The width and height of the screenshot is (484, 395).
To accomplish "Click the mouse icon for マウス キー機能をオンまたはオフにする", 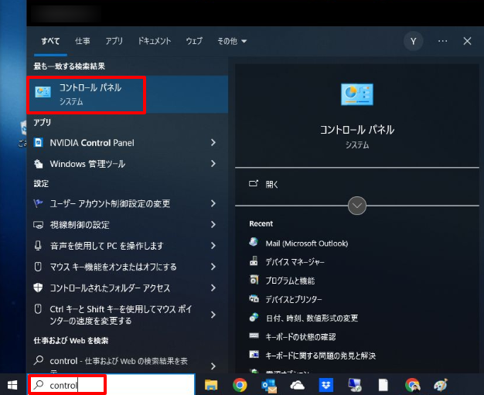I will [38, 267].
